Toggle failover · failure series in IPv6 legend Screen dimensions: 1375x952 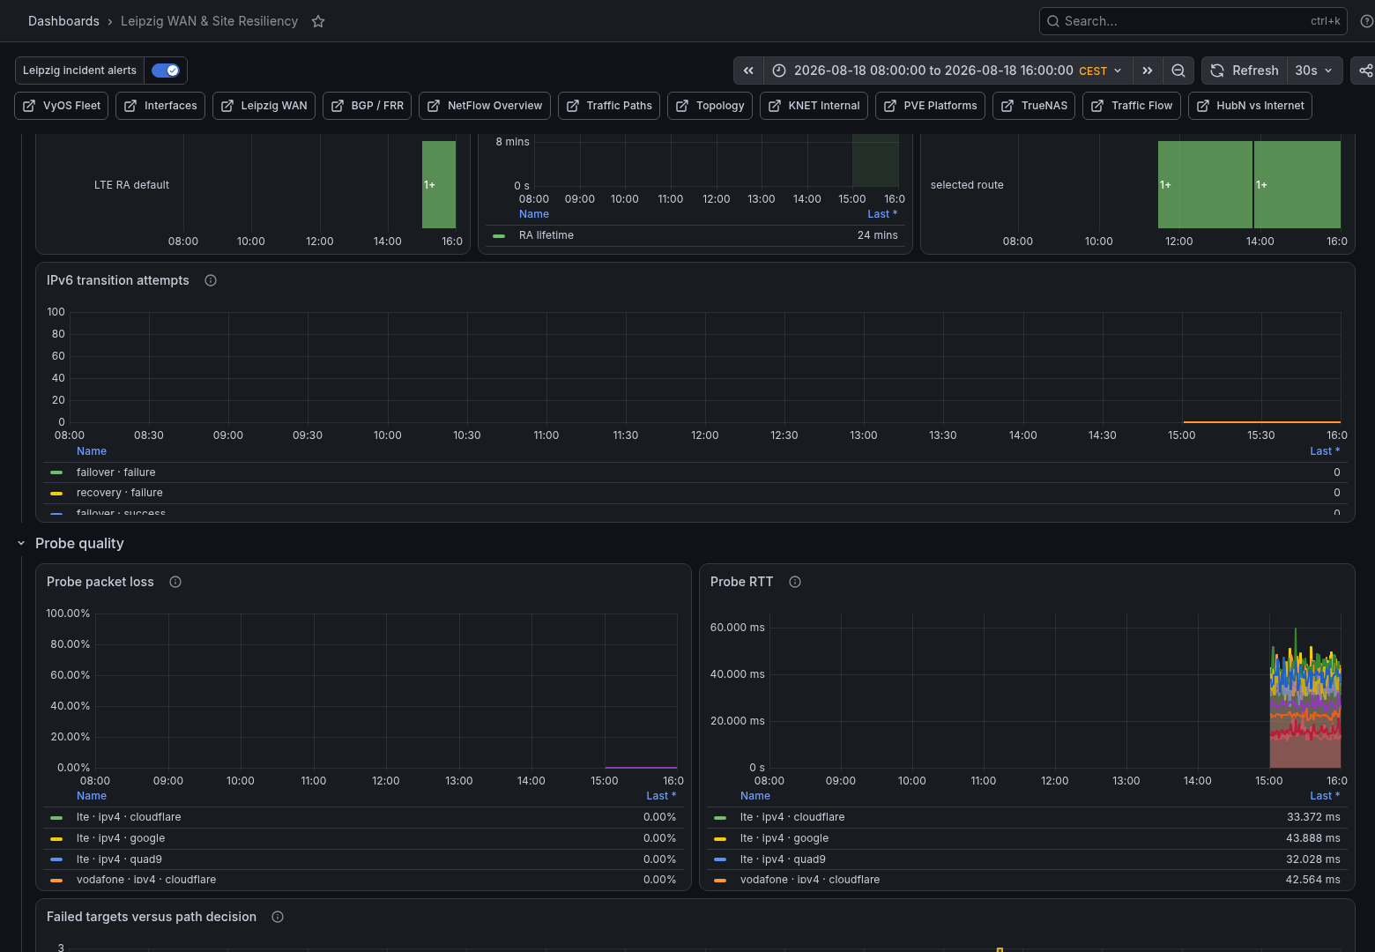point(115,472)
